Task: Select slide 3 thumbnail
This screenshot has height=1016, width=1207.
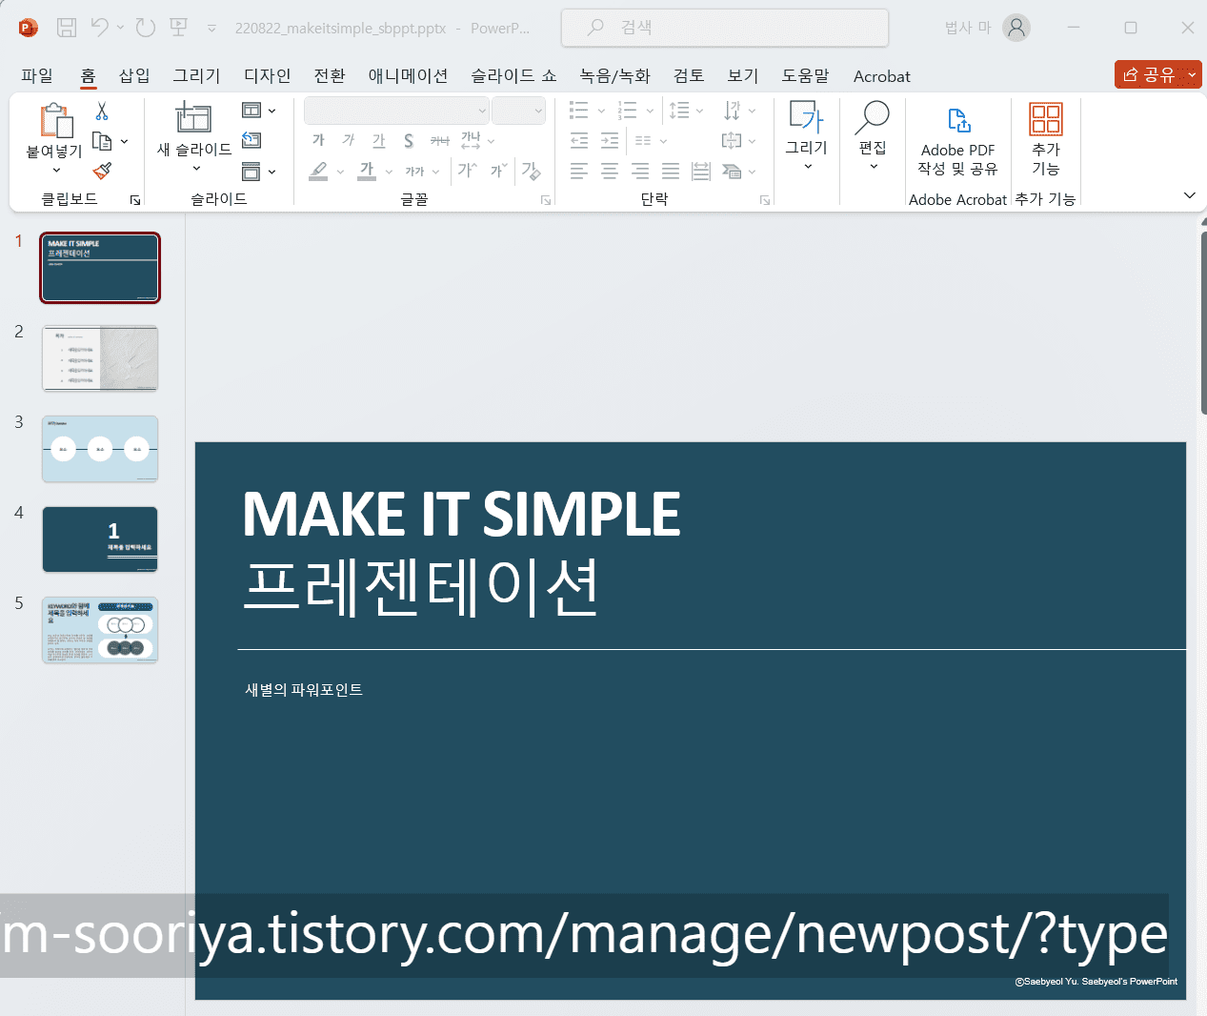Action: coord(100,449)
